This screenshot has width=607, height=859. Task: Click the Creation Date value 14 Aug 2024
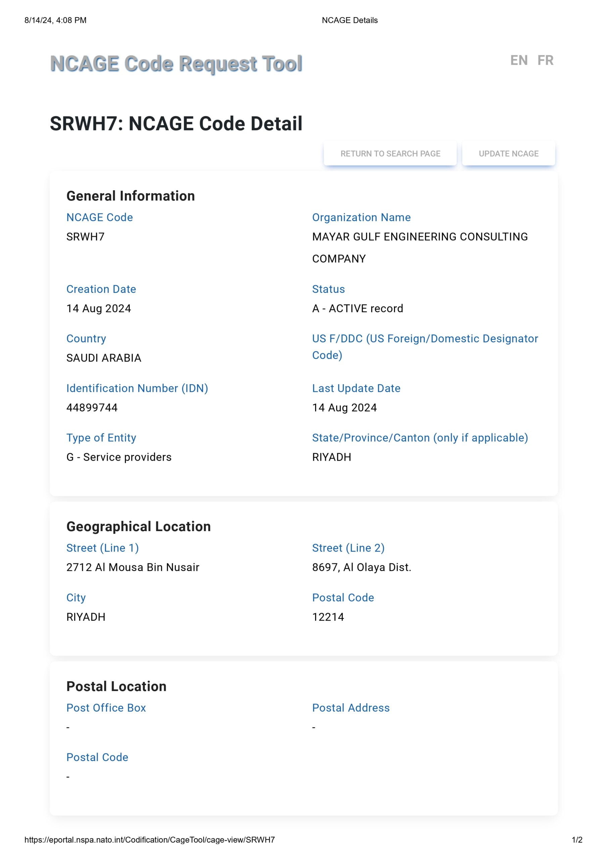[x=99, y=309]
